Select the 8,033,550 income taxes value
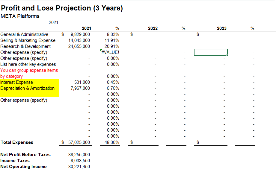The width and height of the screenshot is (276, 172). (80, 161)
